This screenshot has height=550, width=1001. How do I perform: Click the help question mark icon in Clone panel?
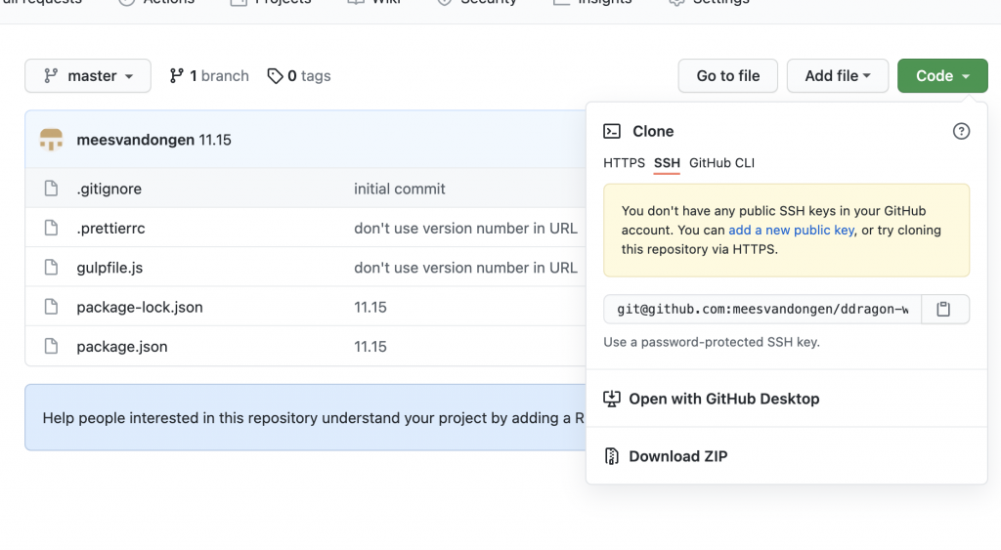click(961, 131)
